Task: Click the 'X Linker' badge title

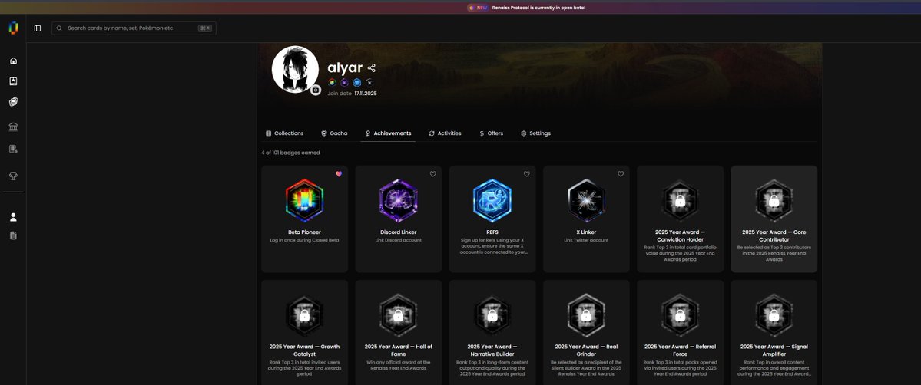Action: pos(586,232)
